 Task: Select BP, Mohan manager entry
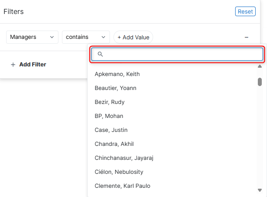[x=109, y=116]
